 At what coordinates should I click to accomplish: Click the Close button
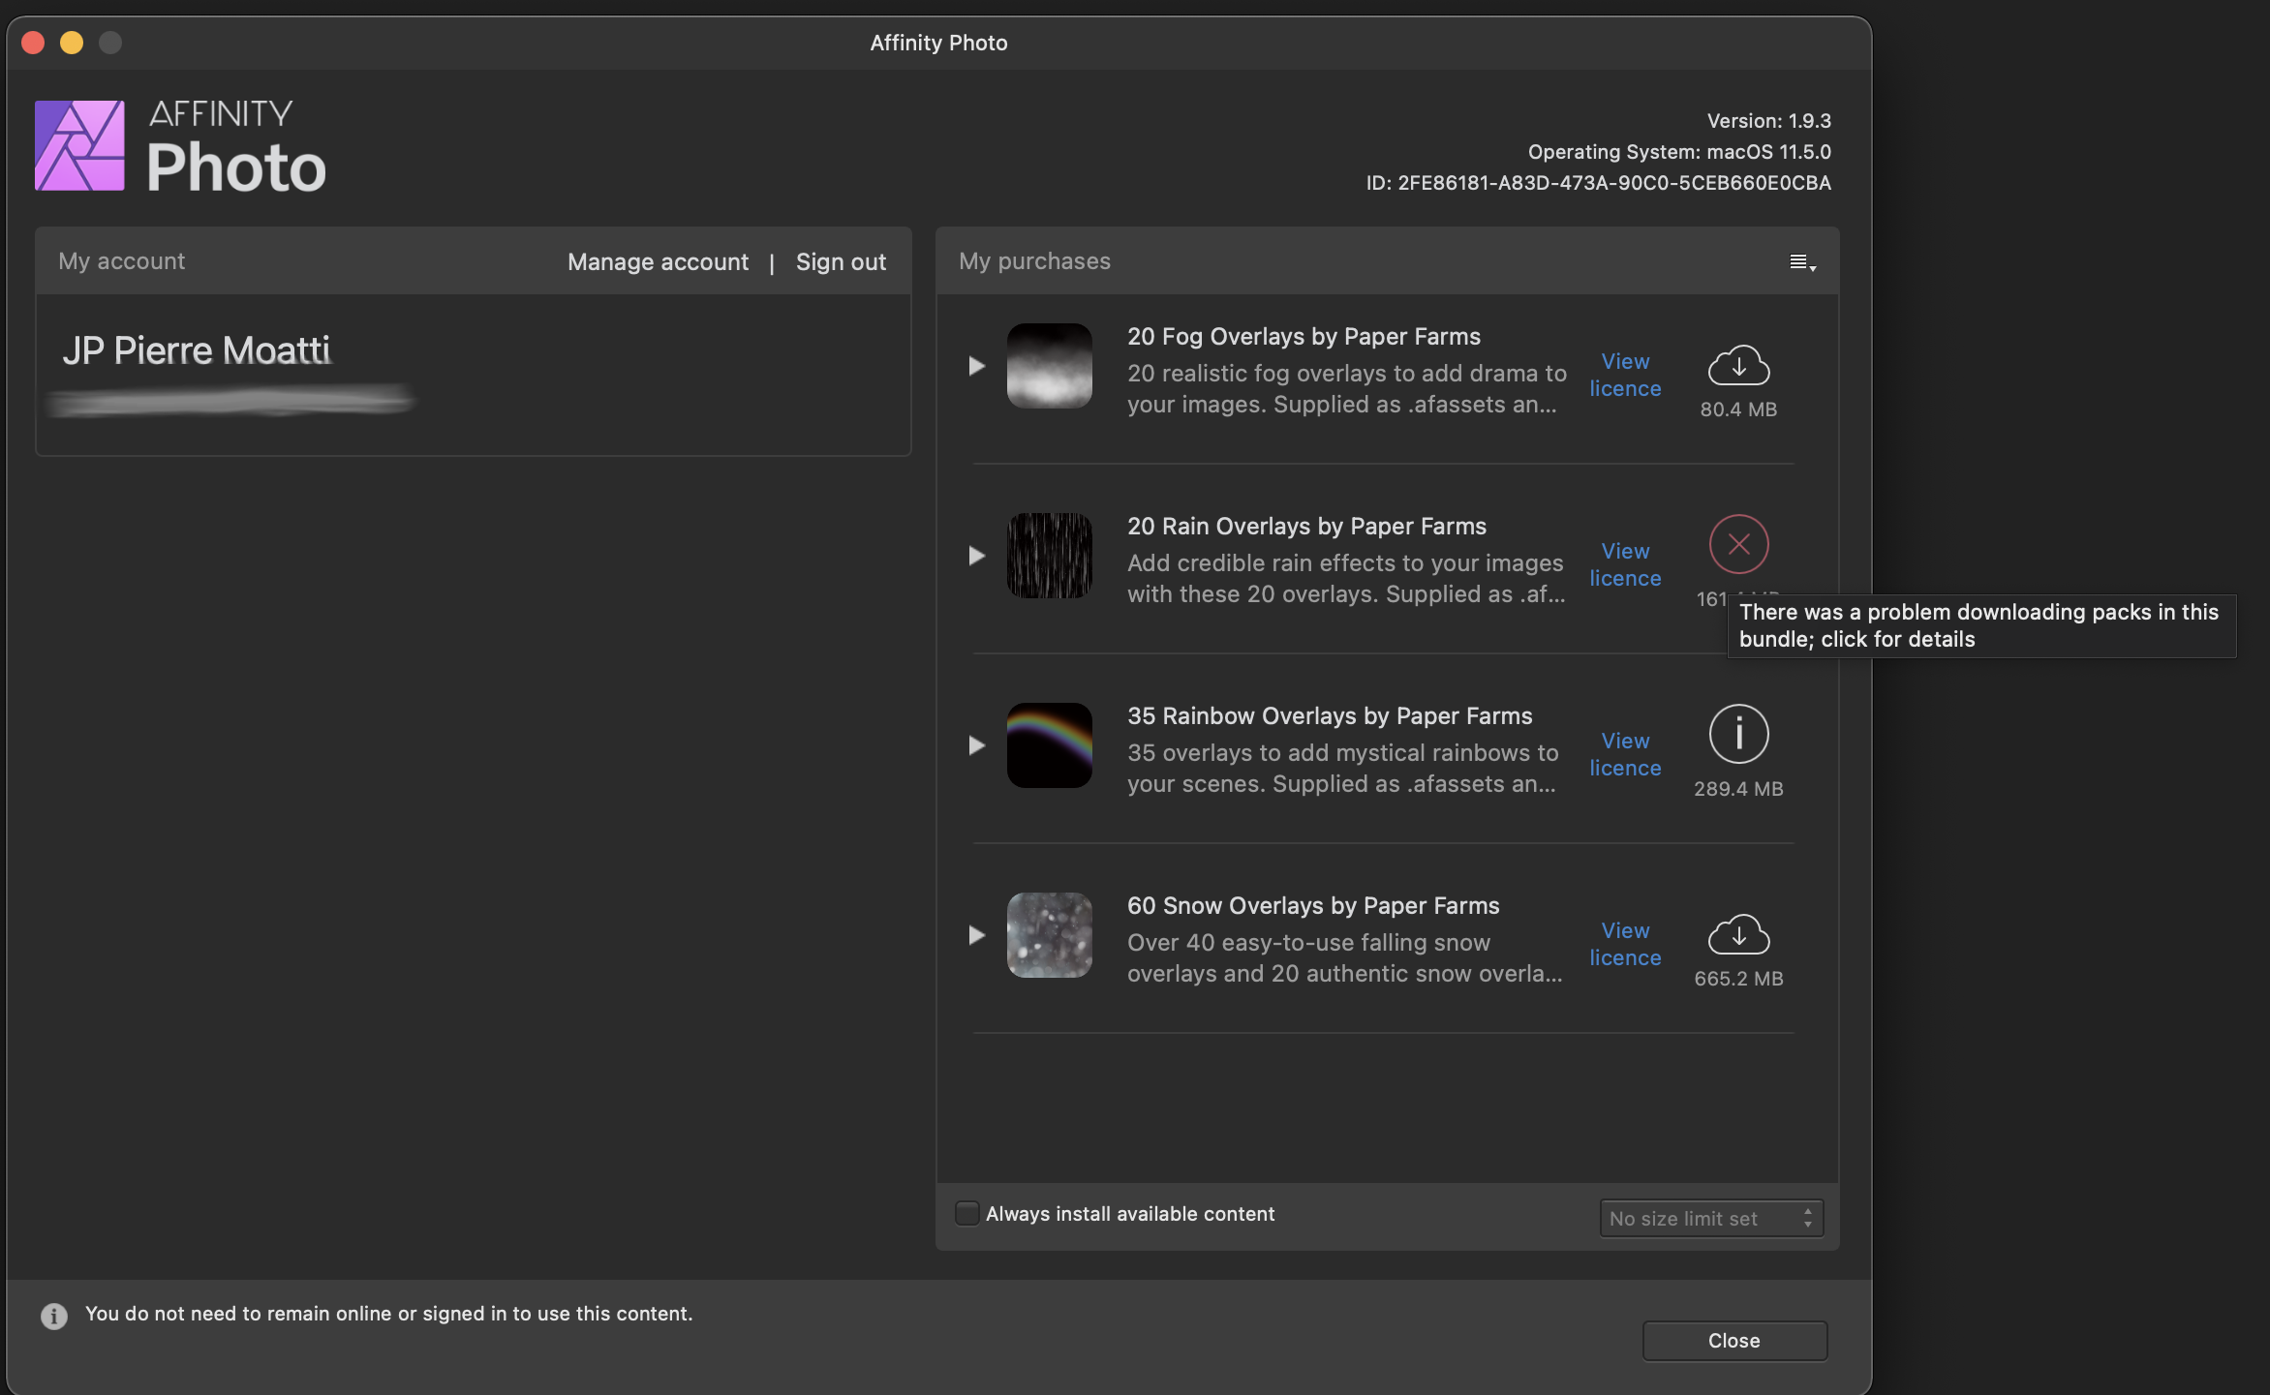click(x=1734, y=1341)
